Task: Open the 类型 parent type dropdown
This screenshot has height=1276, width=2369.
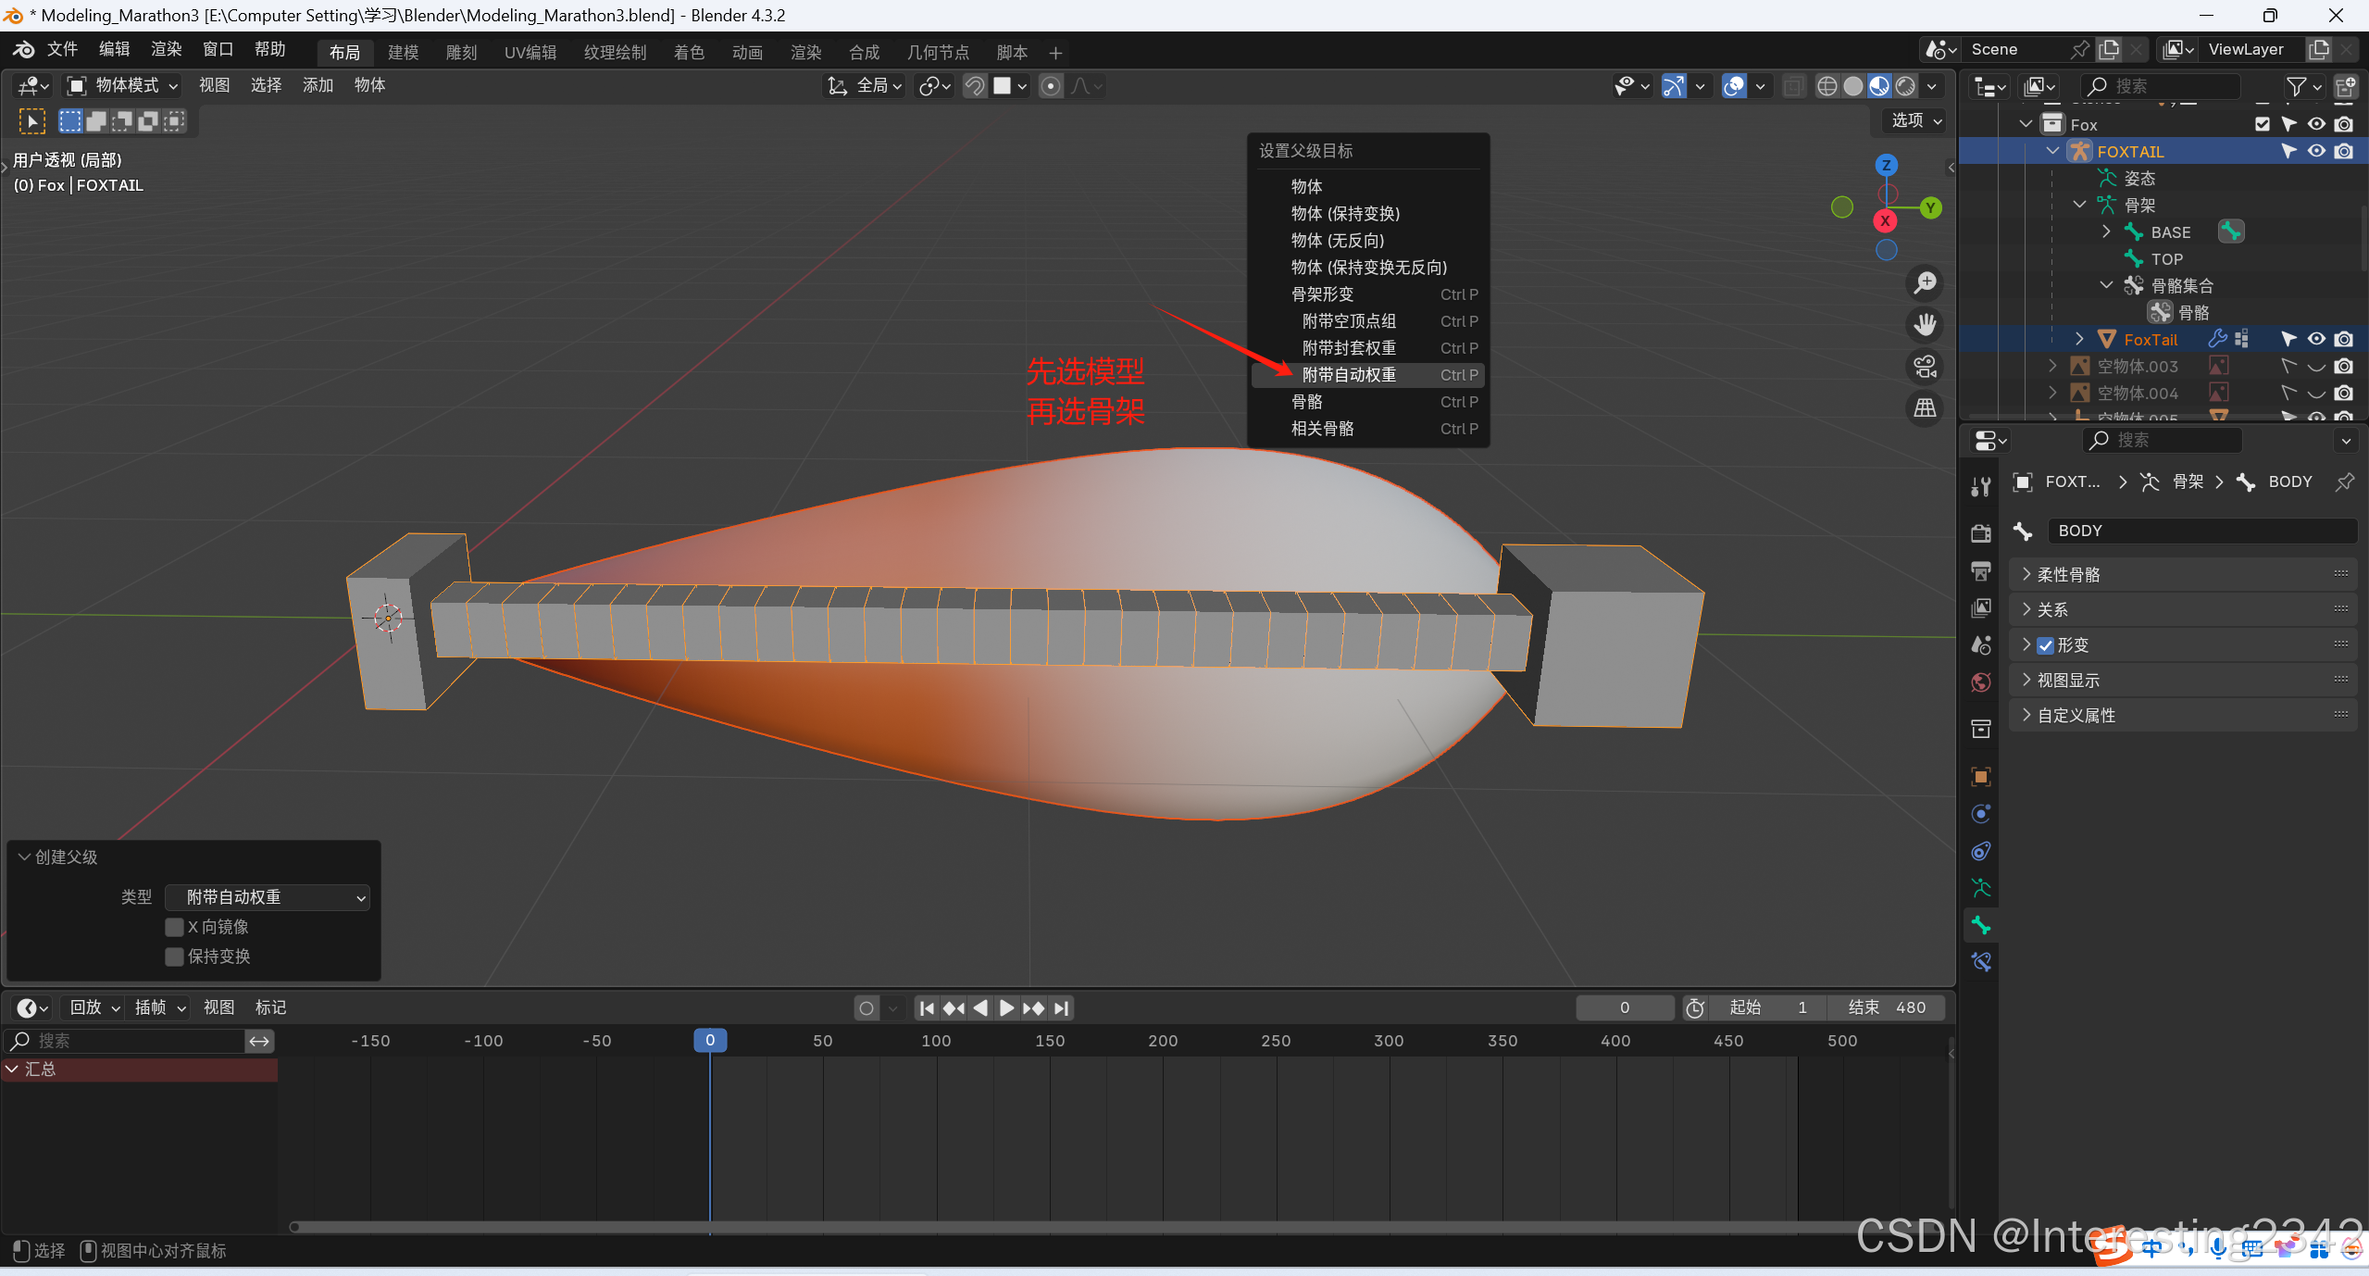Action: 268,897
